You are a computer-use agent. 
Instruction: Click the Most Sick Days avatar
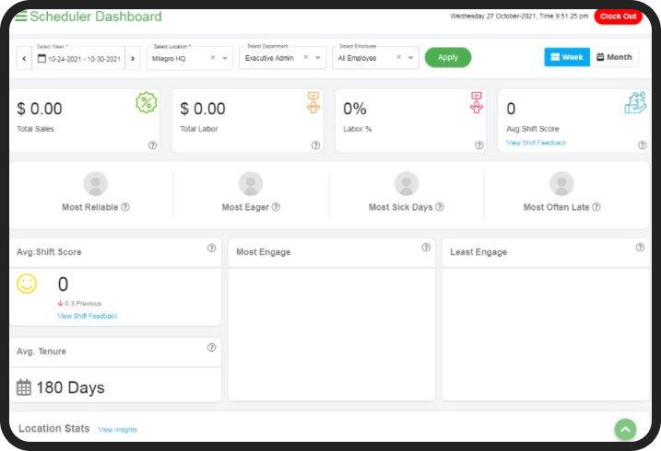pyautogui.click(x=407, y=184)
